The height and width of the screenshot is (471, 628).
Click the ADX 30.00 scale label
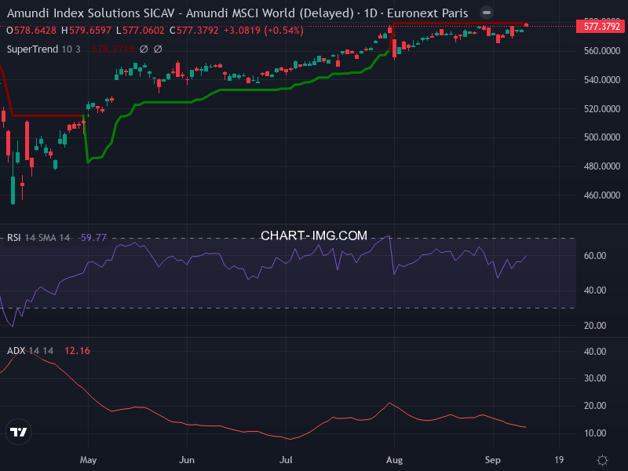tap(595, 378)
